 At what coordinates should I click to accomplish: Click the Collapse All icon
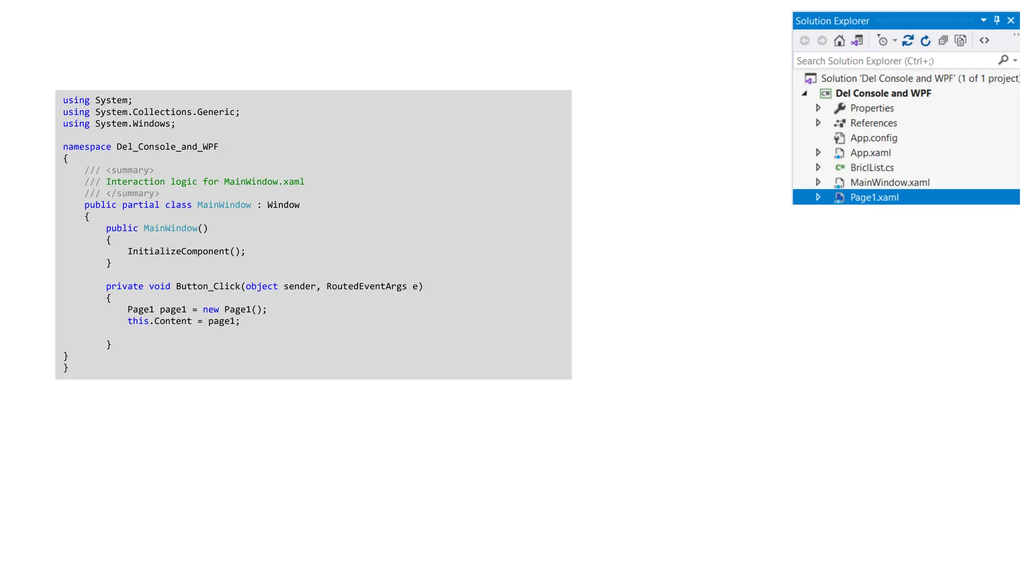pos(943,40)
